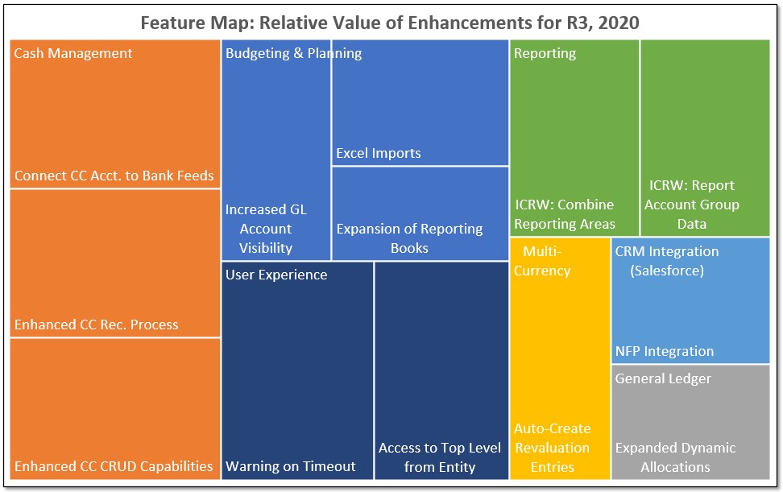Click the chart title 'Feature Map: Relative Value of Enhancements'
Image resolution: width=783 pixels, height=492 pixels.
tap(389, 23)
